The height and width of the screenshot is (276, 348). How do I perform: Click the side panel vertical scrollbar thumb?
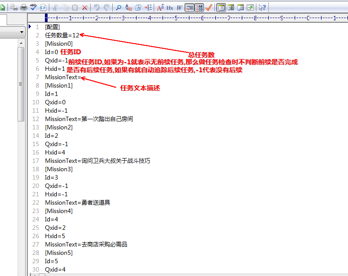click(x=21, y=84)
